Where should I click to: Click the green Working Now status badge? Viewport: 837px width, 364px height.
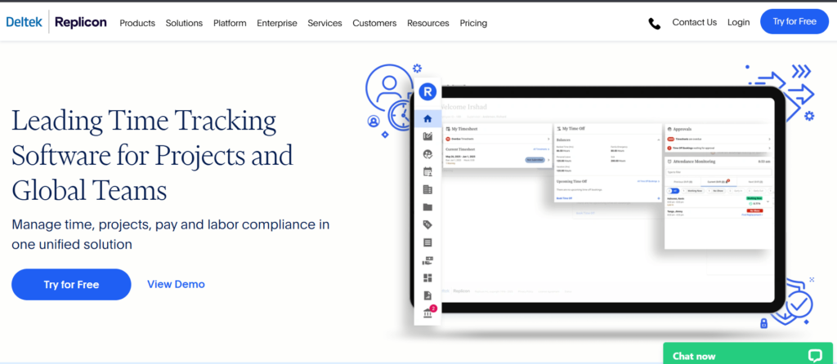click(x=754, y=198)
